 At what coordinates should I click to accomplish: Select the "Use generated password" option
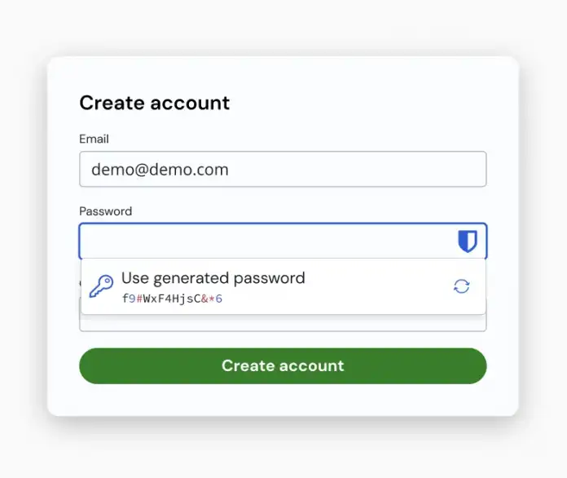pyautogui.click(x=213, y=278)
